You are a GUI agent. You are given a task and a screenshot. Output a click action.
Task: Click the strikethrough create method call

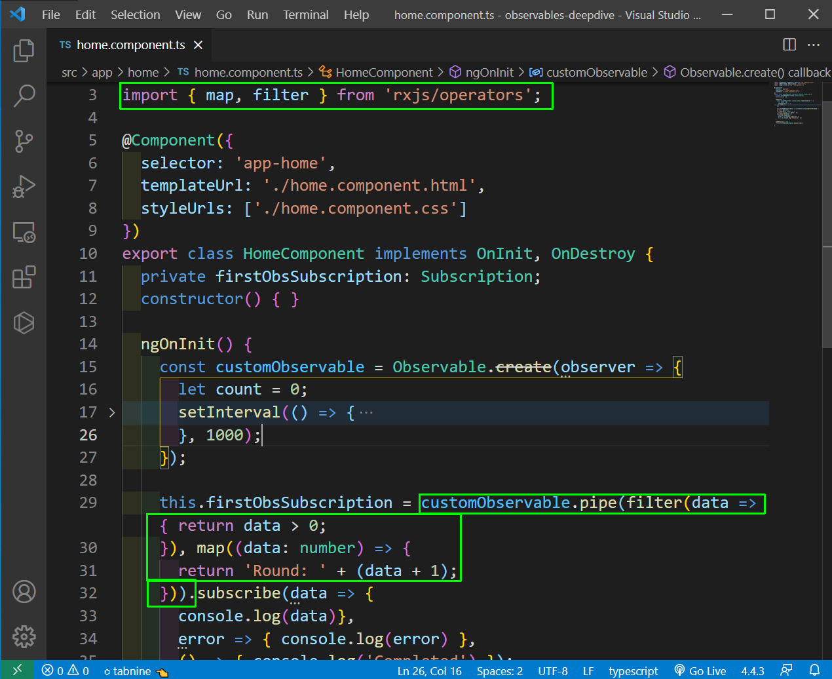click(x=523, y=367)
